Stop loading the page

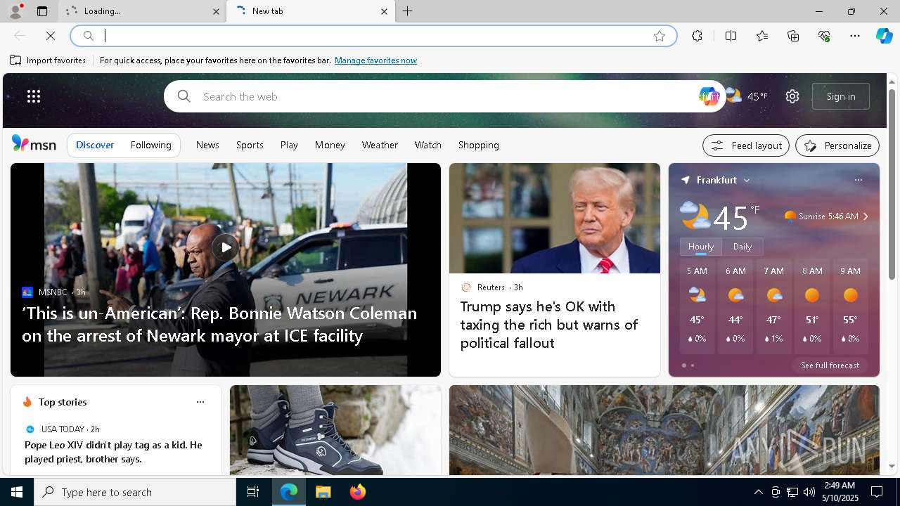(51, 36)
